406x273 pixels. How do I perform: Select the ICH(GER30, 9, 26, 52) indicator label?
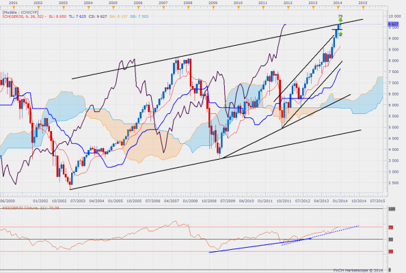pos(23,16)
